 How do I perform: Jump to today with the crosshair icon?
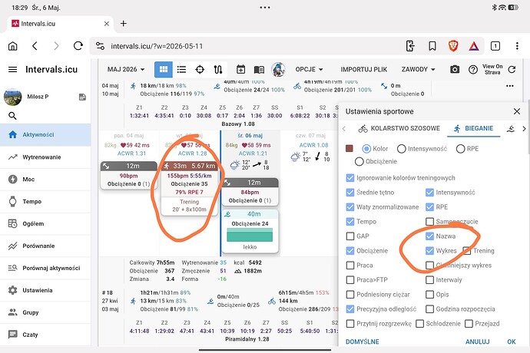200,70
